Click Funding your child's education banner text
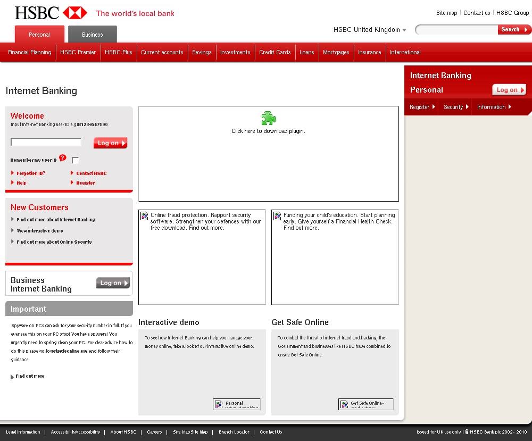 click(339, 221)
